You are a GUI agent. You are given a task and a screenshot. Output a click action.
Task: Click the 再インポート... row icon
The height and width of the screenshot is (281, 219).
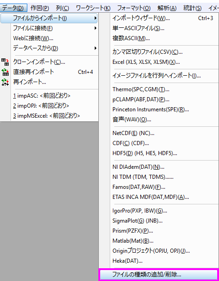coord(5,82)
